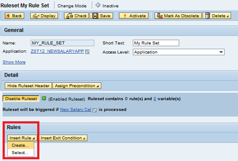
Task: Click the Show More link
Action: point(14,62)
